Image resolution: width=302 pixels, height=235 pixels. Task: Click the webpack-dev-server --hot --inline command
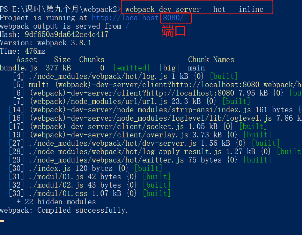[194, 9]
